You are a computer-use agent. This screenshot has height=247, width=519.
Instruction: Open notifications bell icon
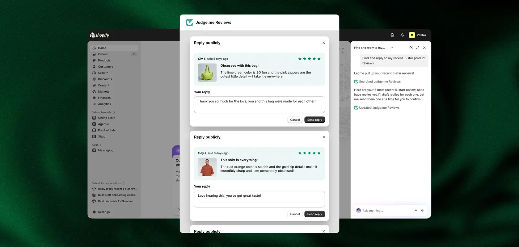[402, 35]
